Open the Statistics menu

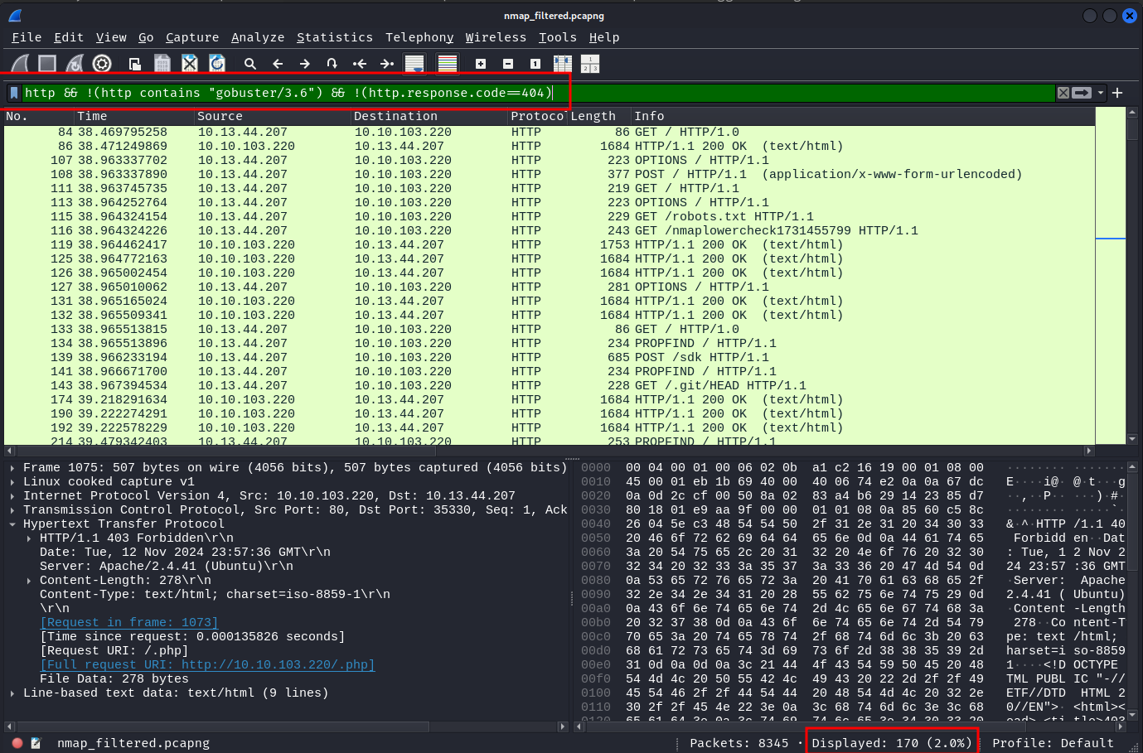tap(334, 37)
